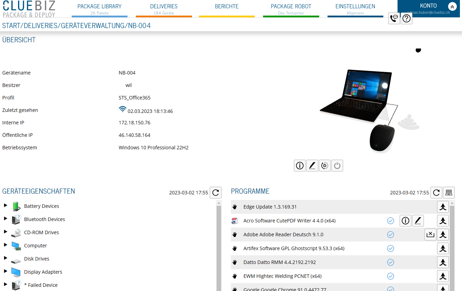462x291 pixels.
Task: Click the profile value STS_Office365
Action: [x=134, y=98]
